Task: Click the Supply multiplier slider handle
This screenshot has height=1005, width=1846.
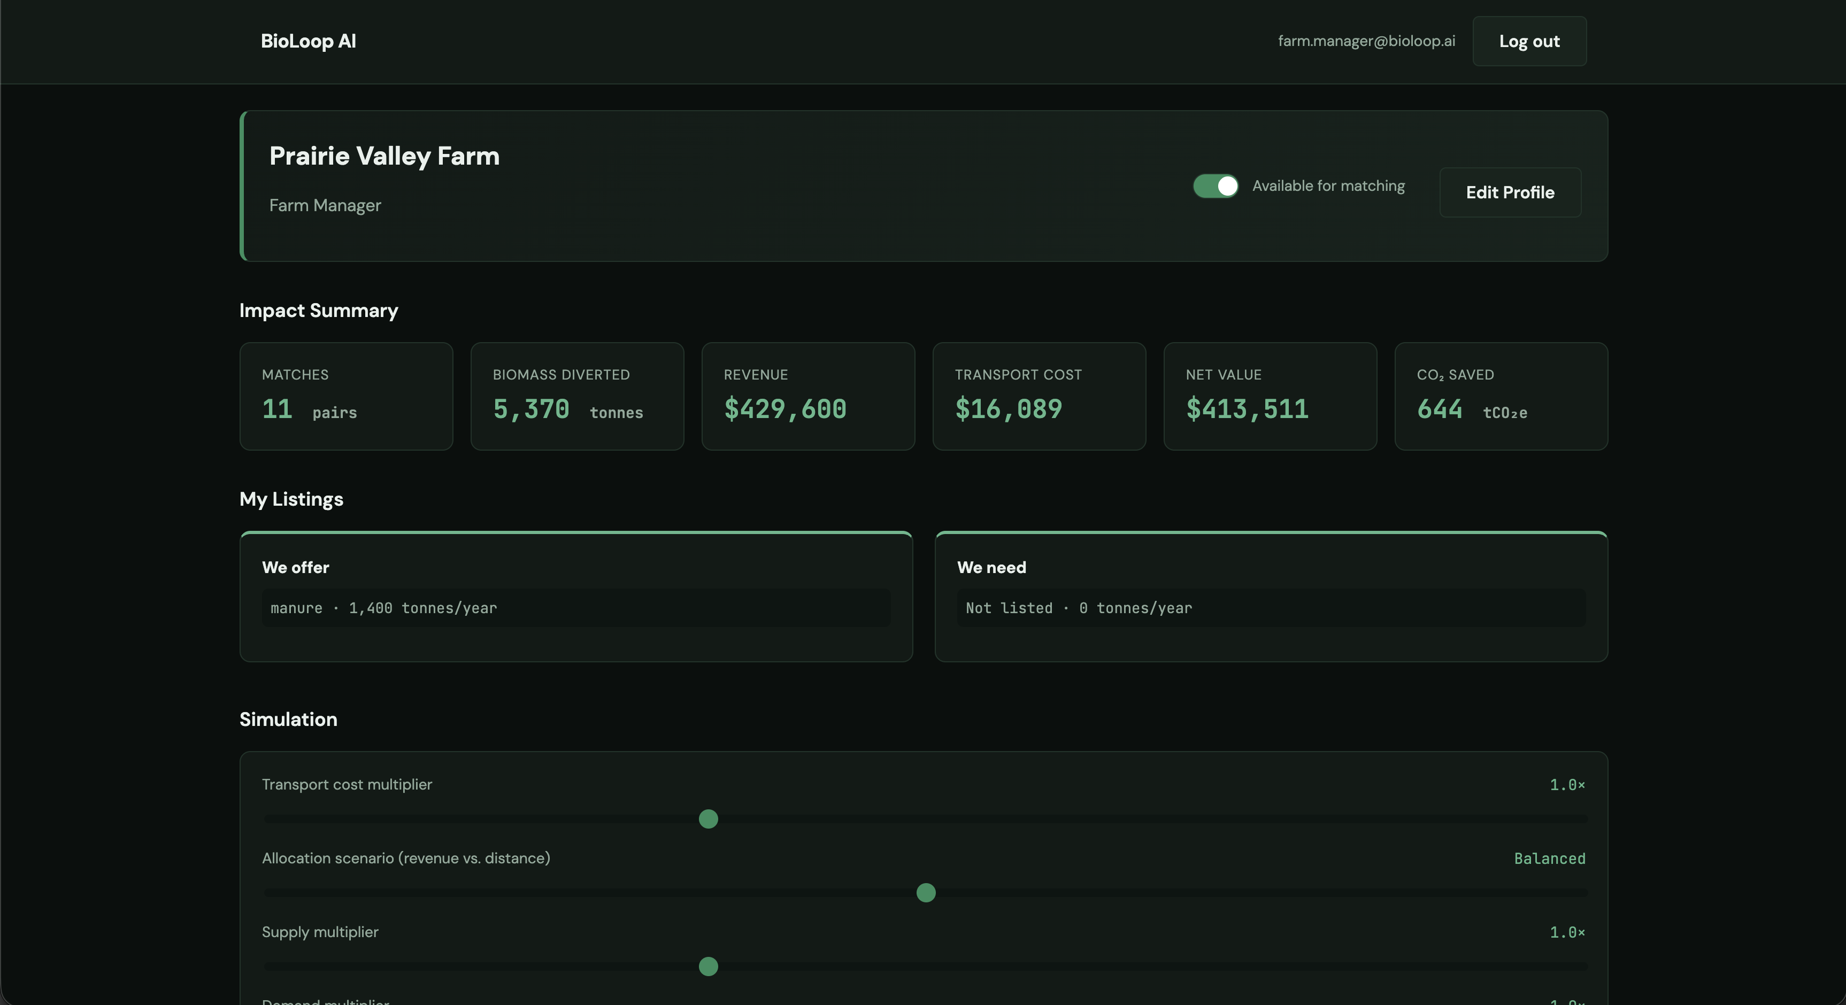Action: pos(708,967)
